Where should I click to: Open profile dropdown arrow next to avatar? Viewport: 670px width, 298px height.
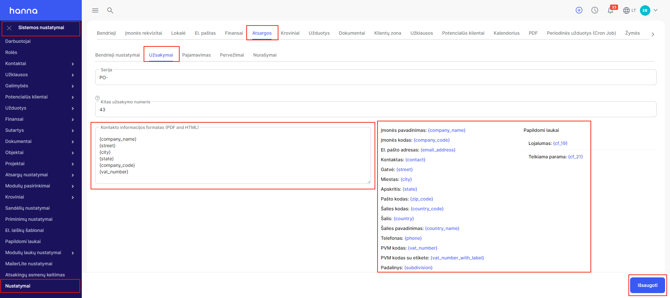click(656, 10)
